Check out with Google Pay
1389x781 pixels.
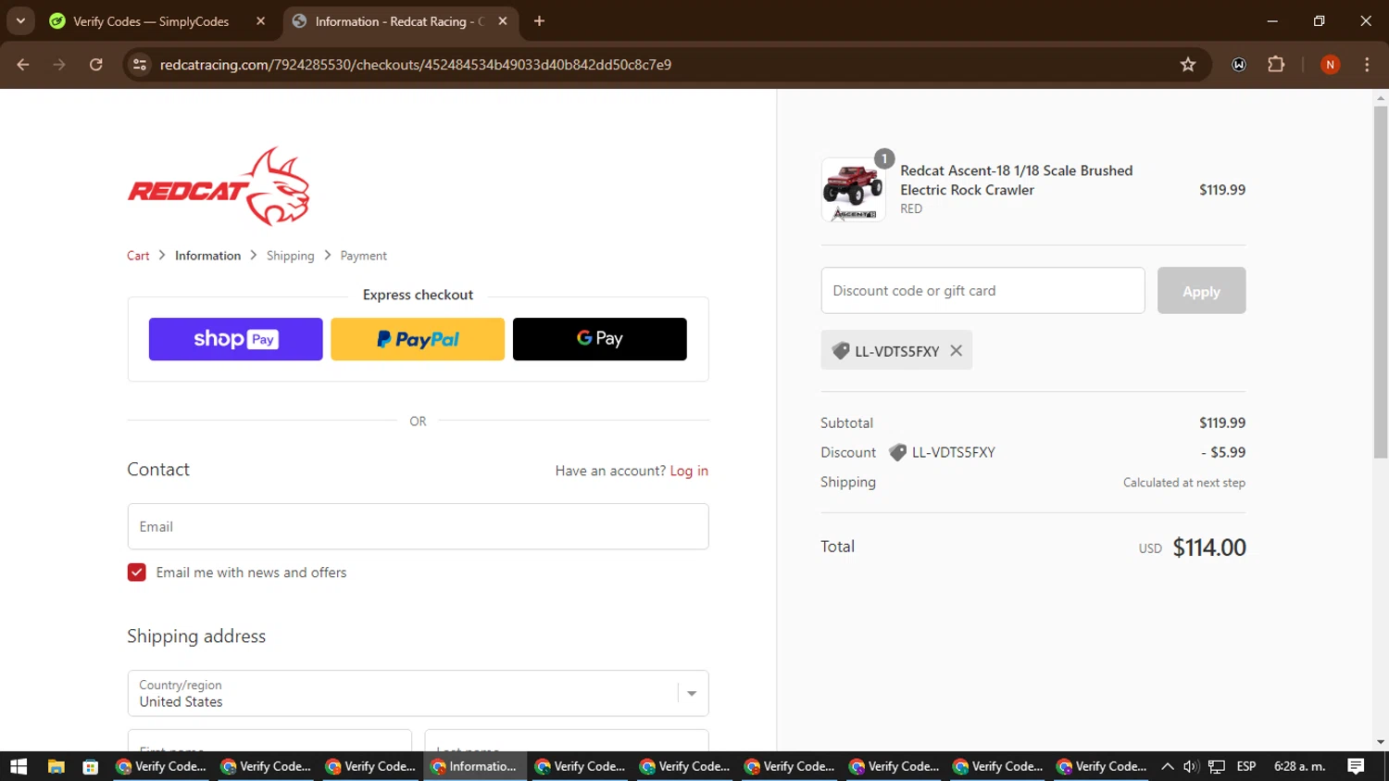click(600, 339)
